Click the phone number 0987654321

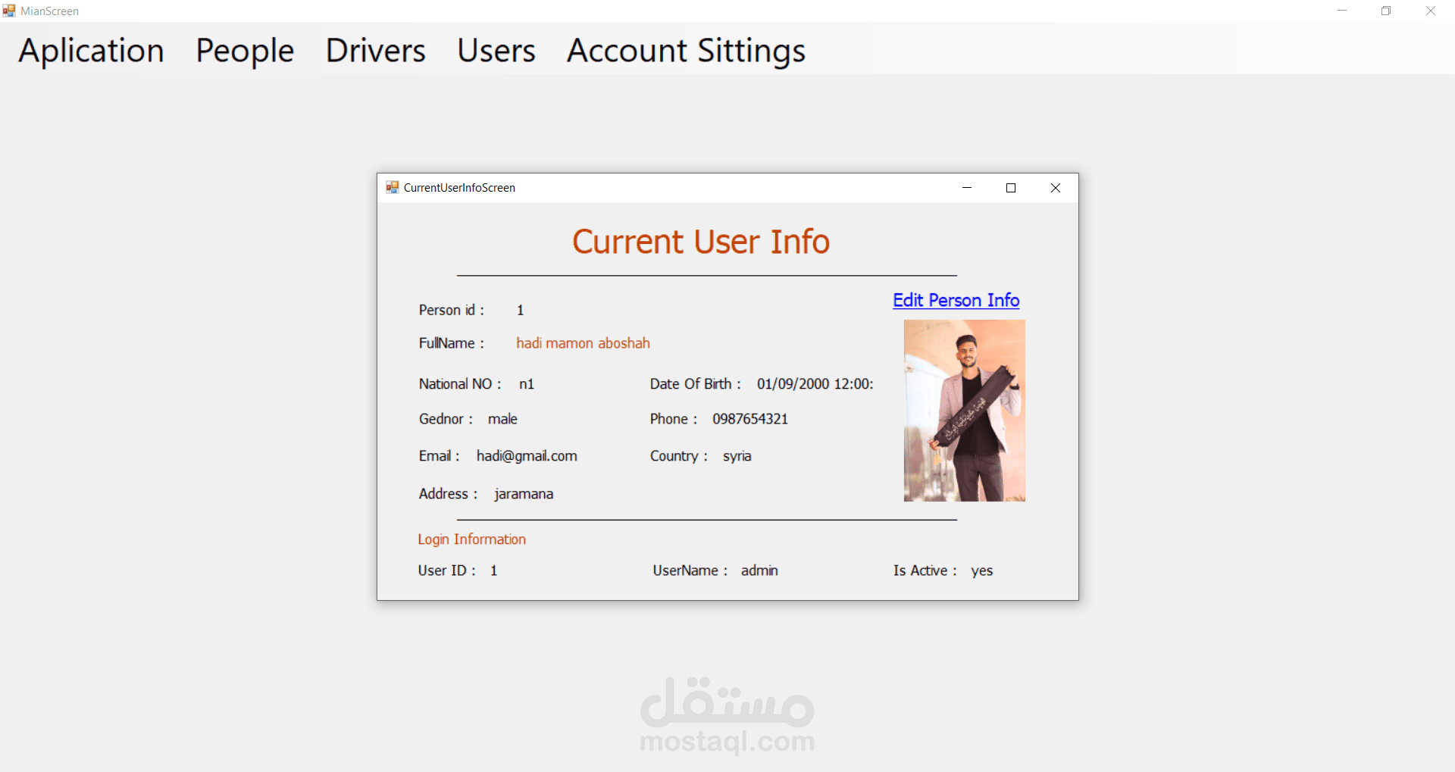pos(750,419)
